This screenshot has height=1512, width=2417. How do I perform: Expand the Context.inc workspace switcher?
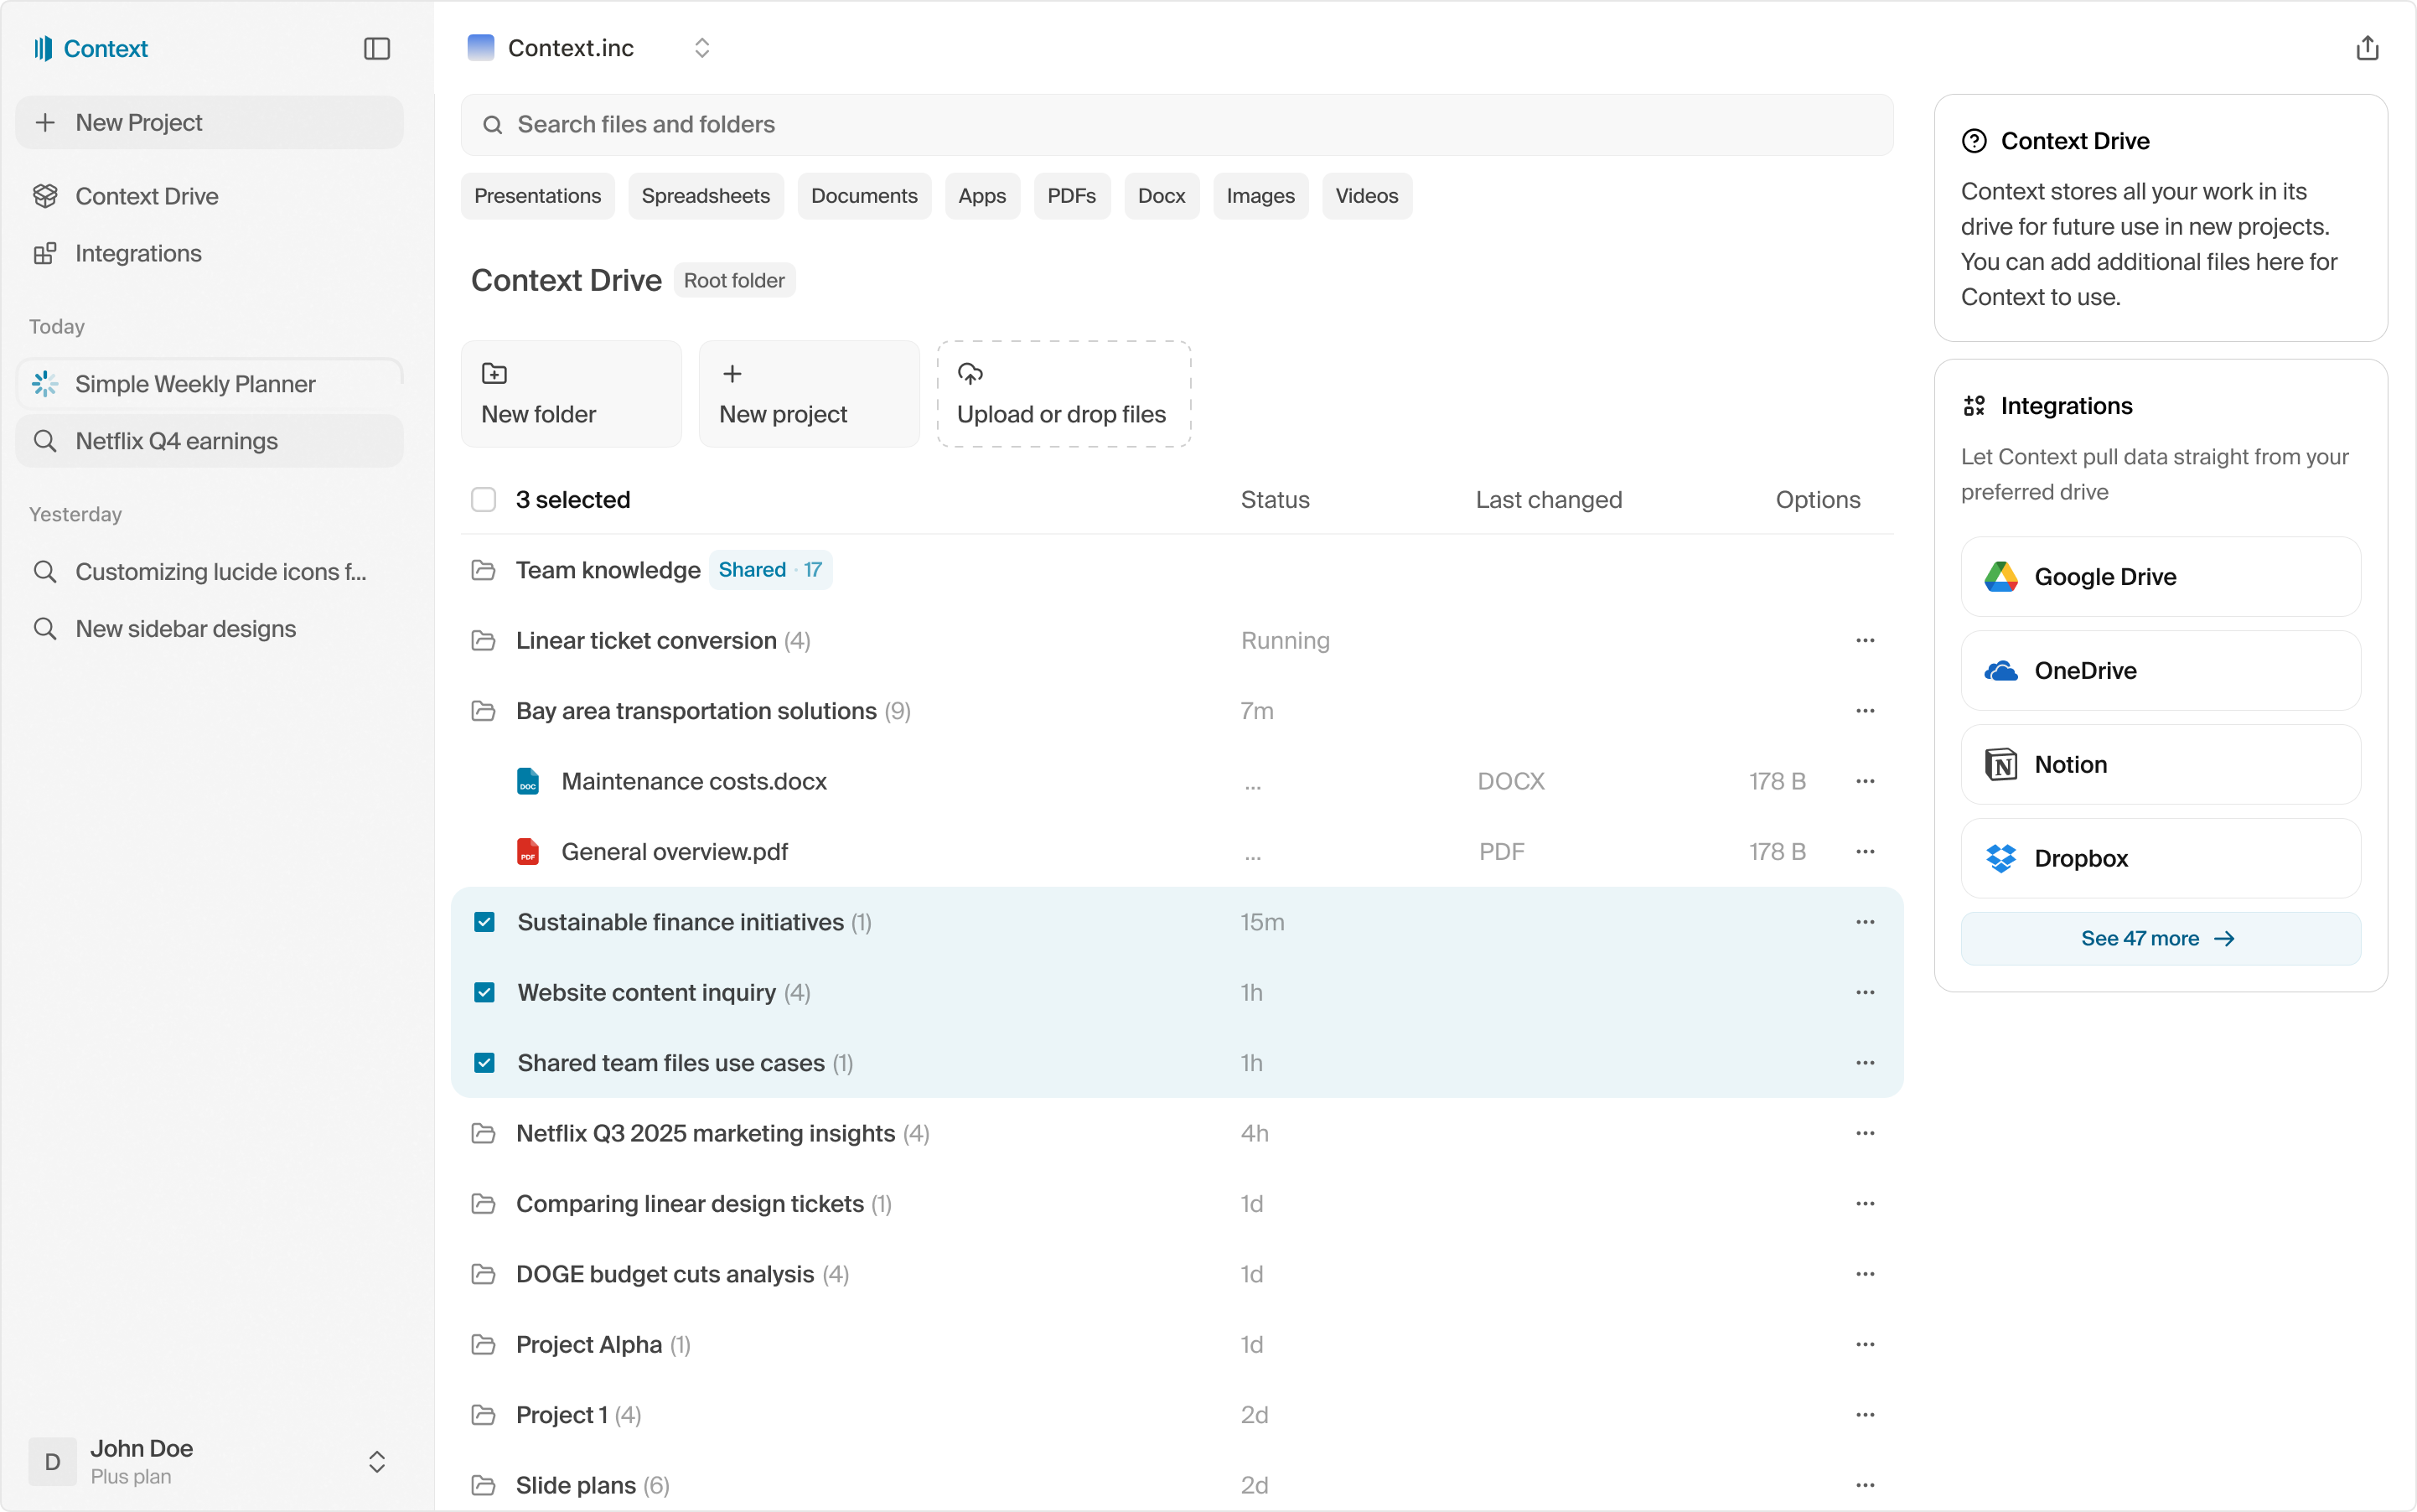[701, 48]
